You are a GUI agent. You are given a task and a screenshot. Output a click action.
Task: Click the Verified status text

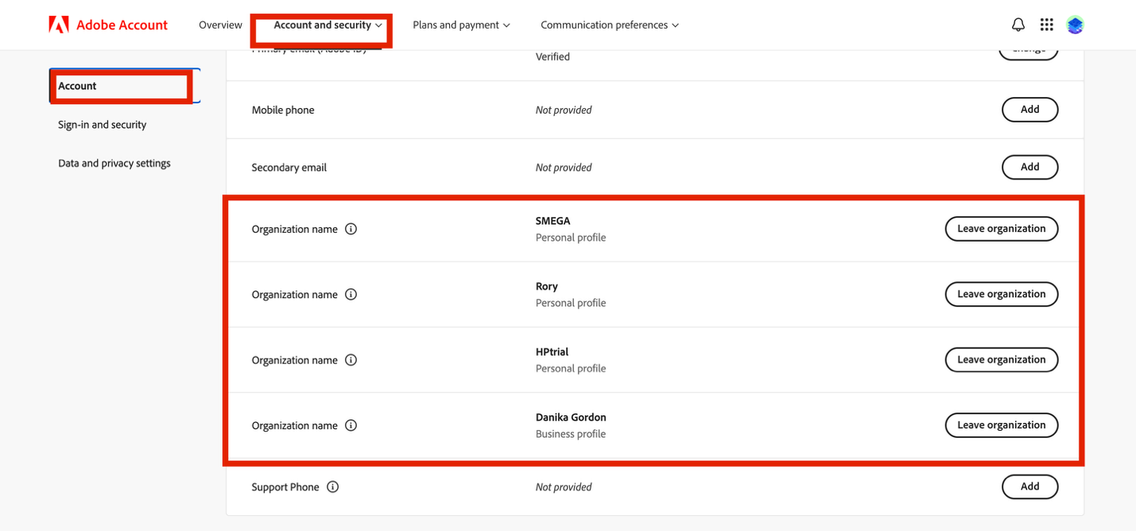click(552, 56)
